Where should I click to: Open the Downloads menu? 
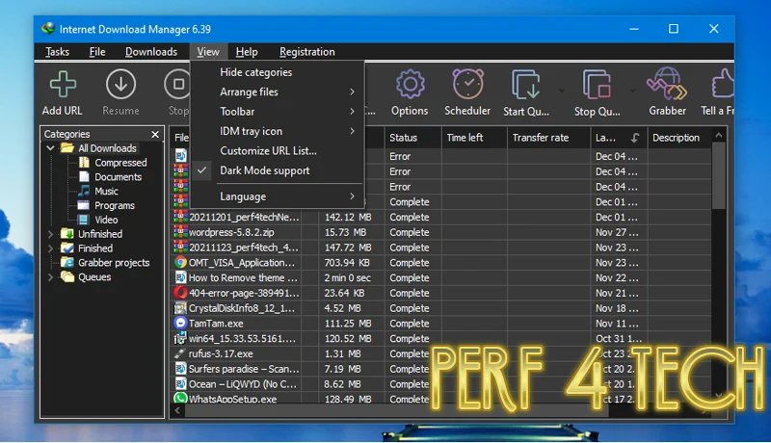151,52
